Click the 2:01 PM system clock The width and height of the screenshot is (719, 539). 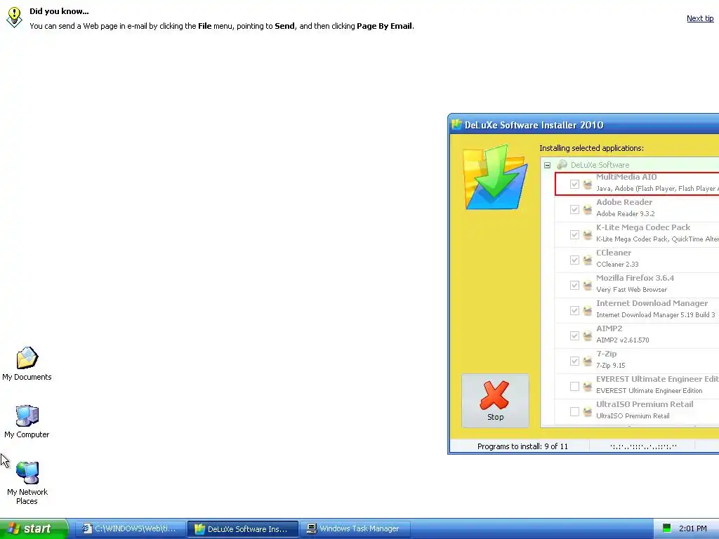[692, 528]
